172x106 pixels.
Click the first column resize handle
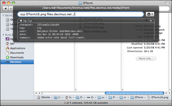coord(76,90)
